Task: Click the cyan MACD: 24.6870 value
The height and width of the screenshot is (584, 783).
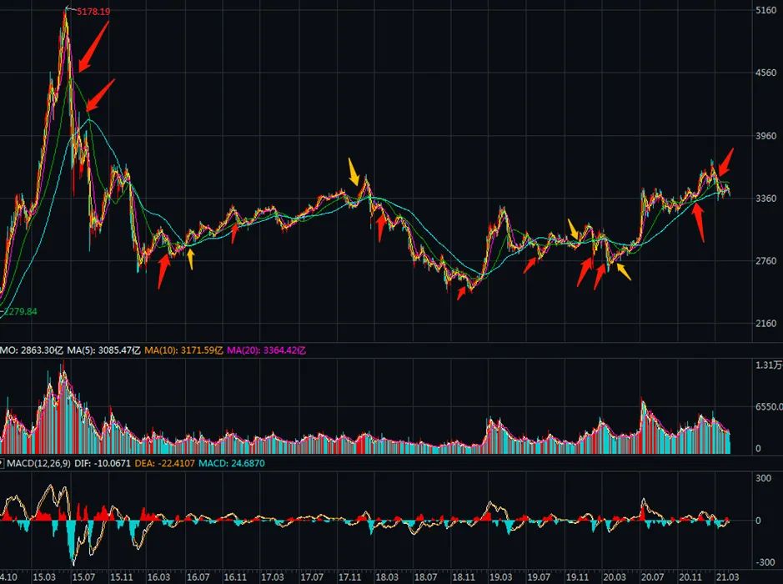Action: pos(231,463)
